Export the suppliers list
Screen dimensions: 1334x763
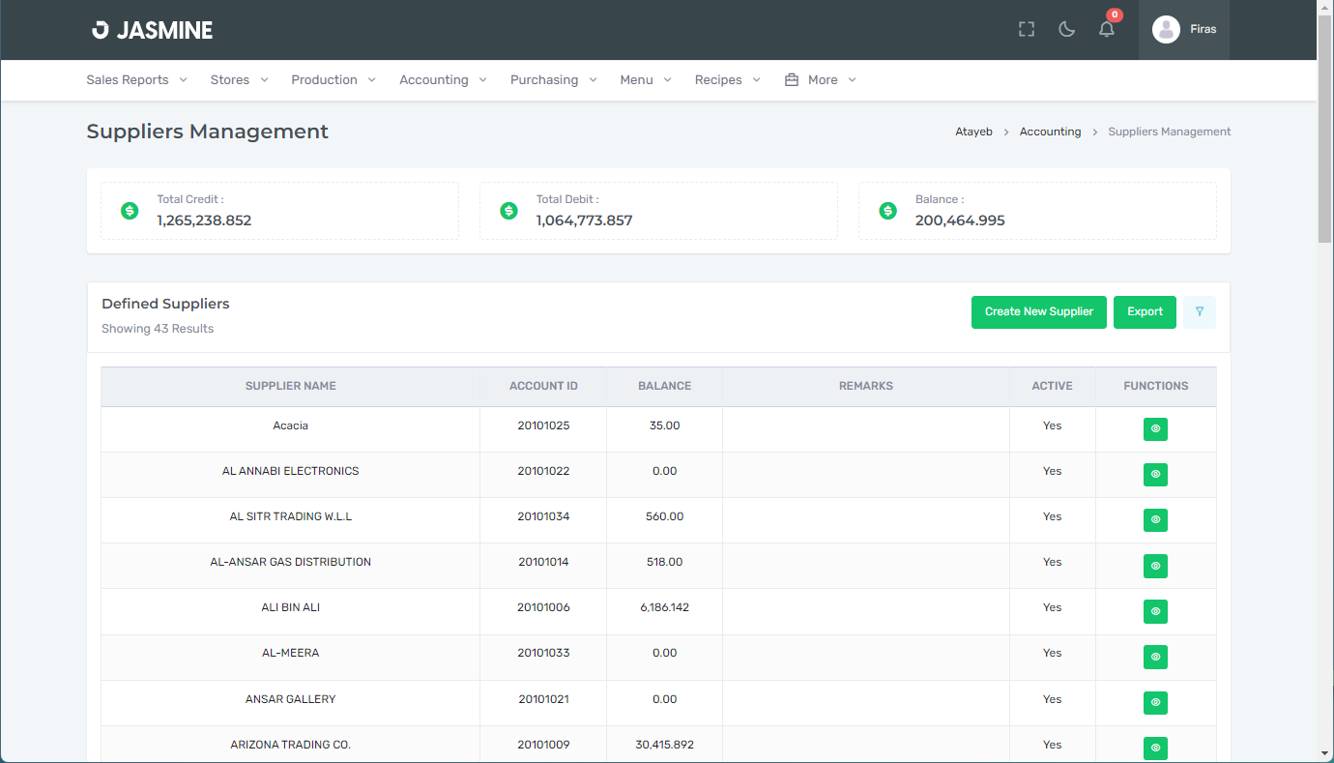click(x=1145, y=312)
